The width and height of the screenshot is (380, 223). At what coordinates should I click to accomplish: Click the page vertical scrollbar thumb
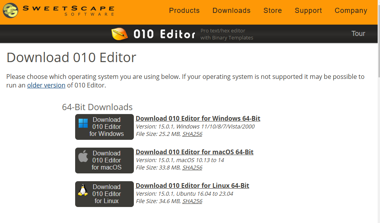click(x=379, y=41)
